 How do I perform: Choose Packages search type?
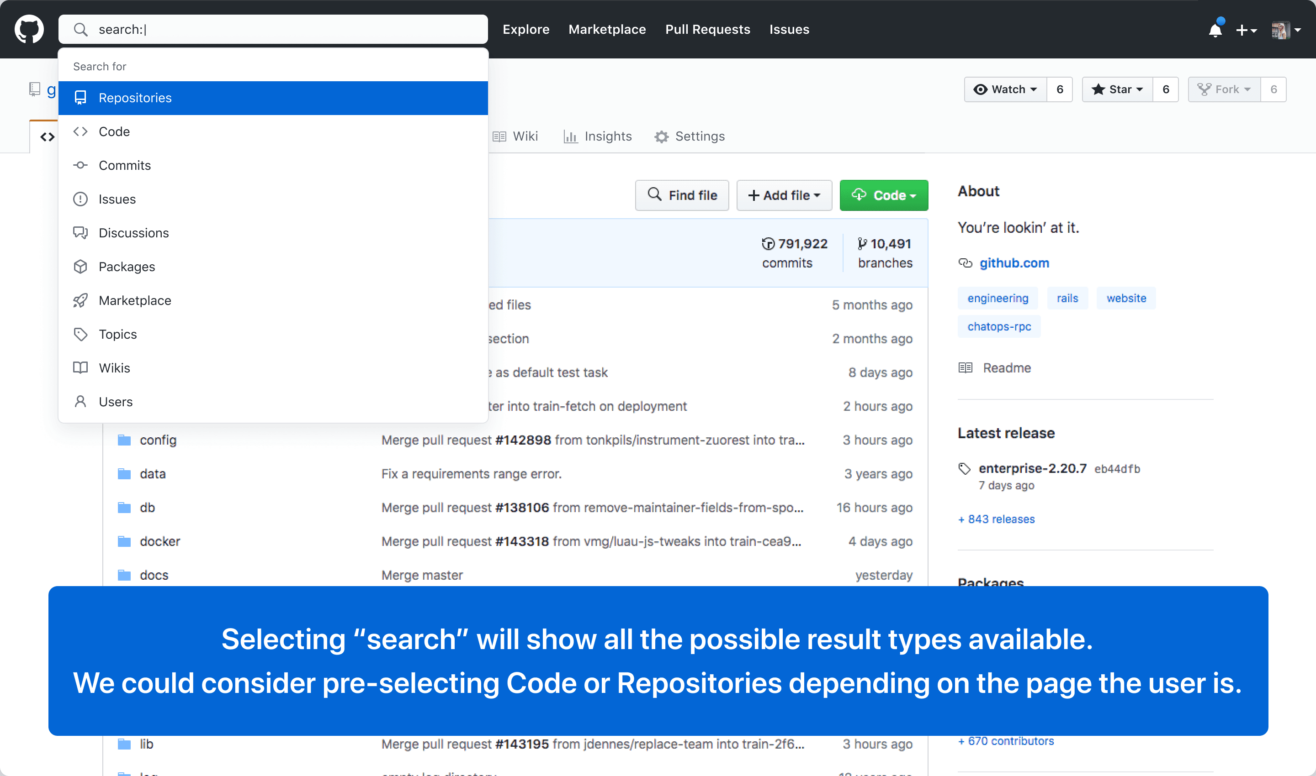click(x=273, y=267)
